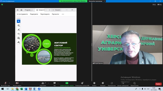Open audio options caret beside Включить звук
This screenshot has height=91, width=163.
coord(10,83)
